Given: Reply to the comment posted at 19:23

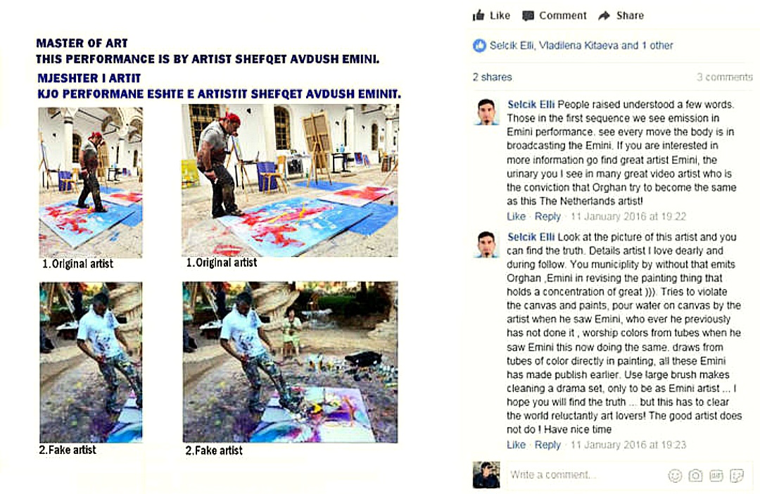Looking at the screenshot, I should pyautogui.click(x=547, y=445).
